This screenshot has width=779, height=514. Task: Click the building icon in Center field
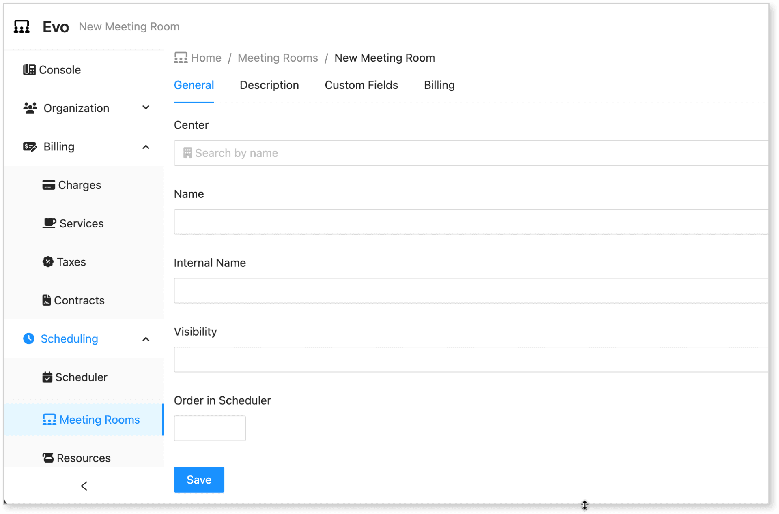187,153
